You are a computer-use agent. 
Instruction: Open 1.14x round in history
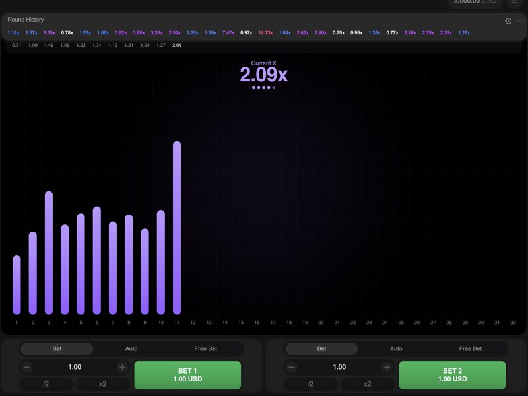[13, 32]
